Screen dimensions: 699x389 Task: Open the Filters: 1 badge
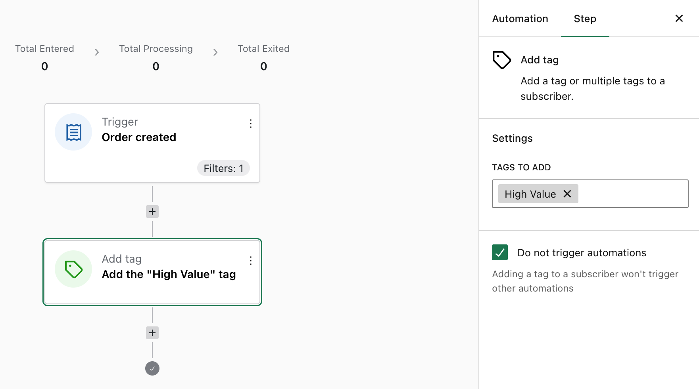(223, 168)
